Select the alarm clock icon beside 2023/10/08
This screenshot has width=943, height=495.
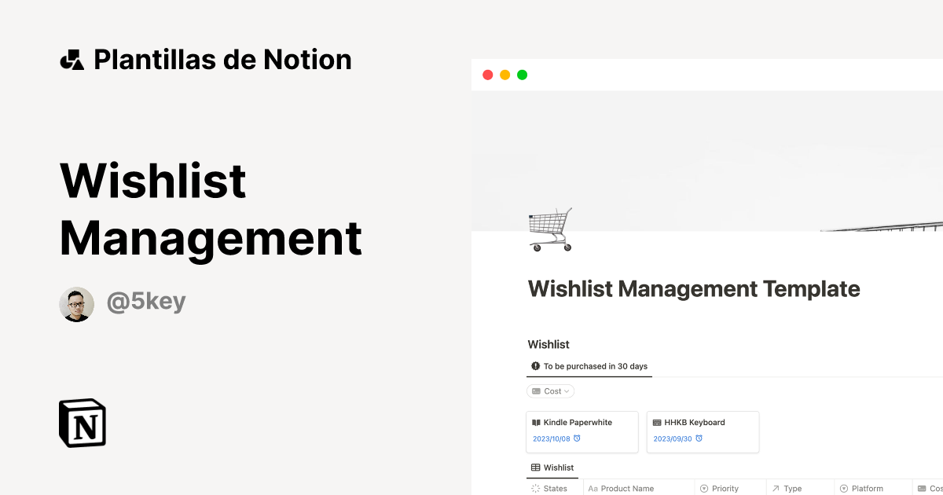click(x=577, y=438)
